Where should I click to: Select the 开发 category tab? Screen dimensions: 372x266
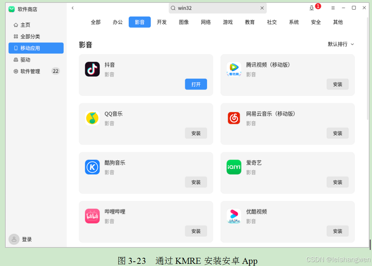[162, 22]
